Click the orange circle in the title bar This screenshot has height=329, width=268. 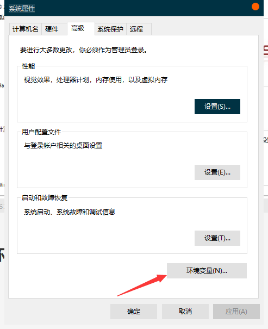pyautogui.click(x=255, y=7)
